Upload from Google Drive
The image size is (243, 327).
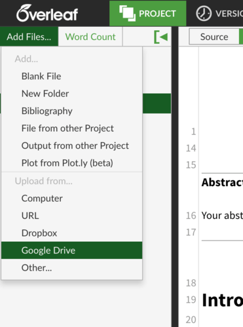pos(72,250)
